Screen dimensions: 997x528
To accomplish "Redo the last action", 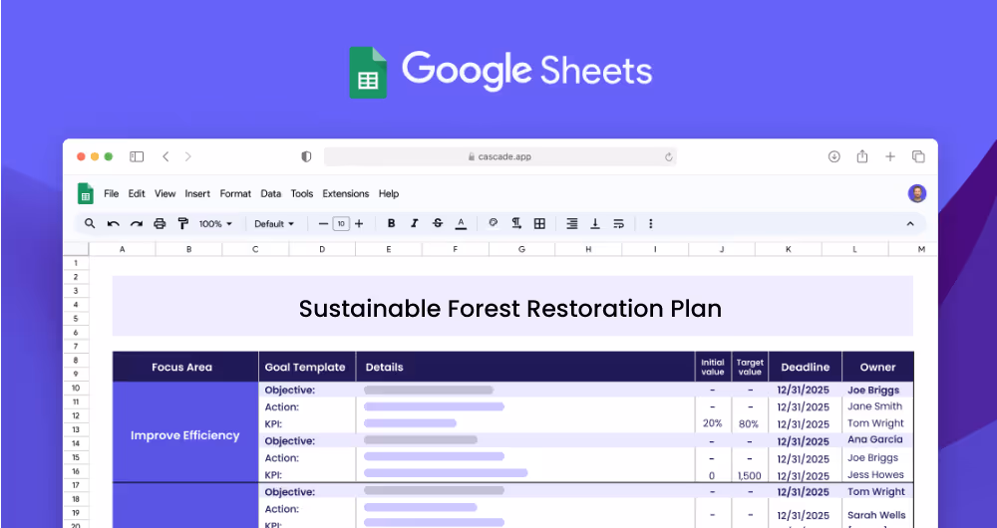I will tap(136, 224).
